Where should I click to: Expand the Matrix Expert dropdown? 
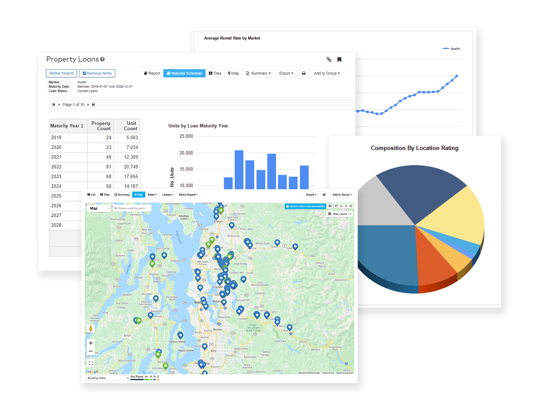[188, 195]
